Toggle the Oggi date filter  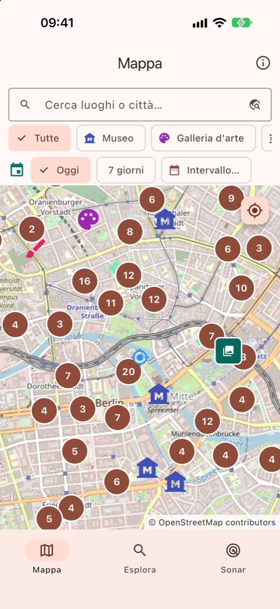click(60, 170)
